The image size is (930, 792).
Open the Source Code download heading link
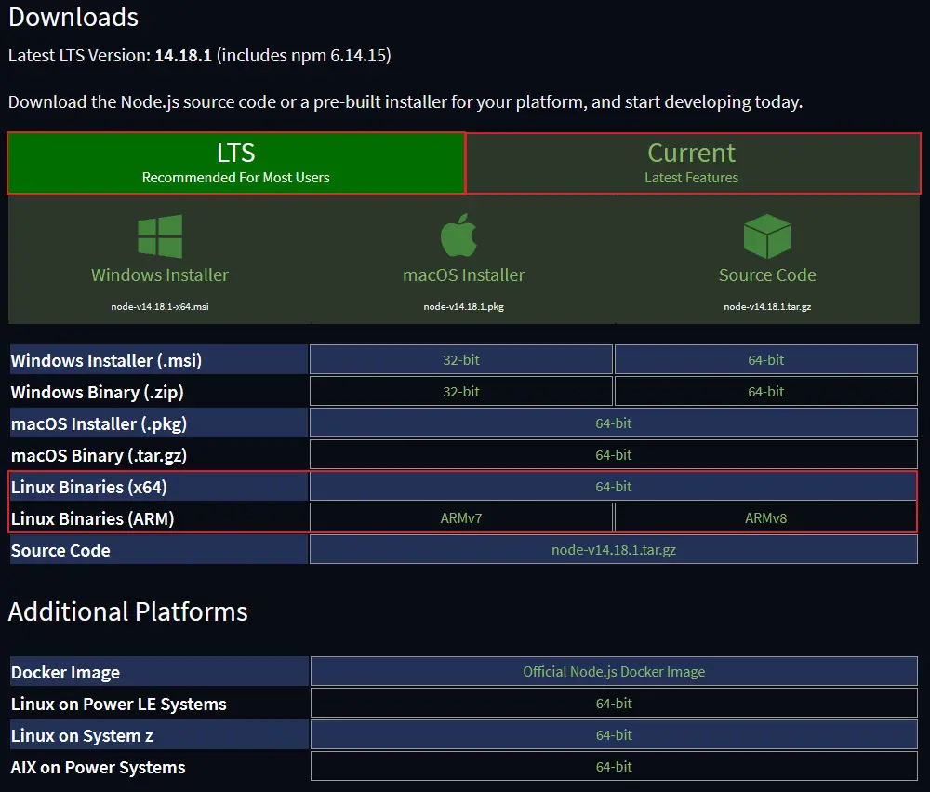(767, 275)
